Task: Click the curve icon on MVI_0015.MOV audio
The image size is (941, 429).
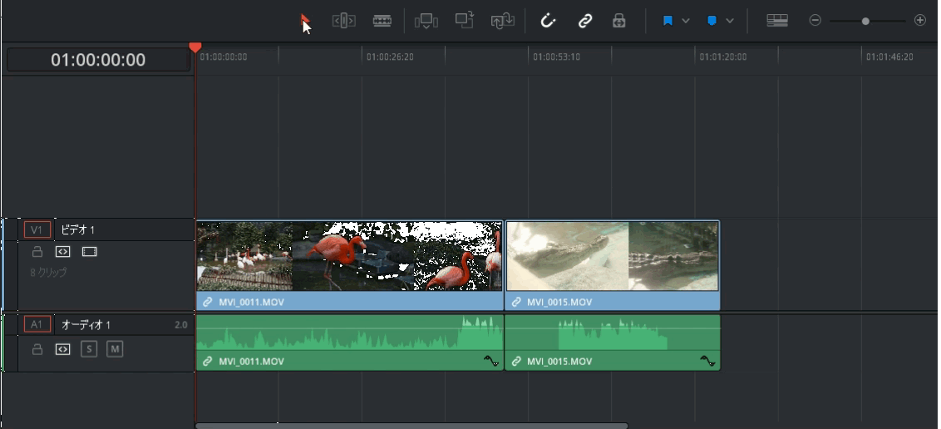Action: pyautogui.click(x=707, y=361)
